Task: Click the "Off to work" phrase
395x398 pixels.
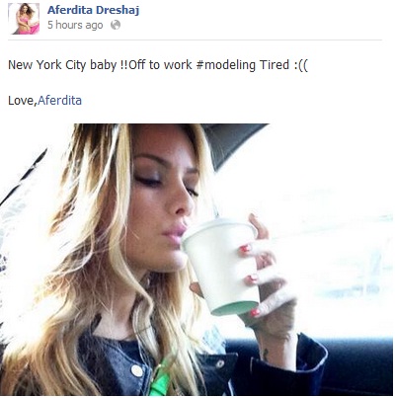Action: click(161, 65)
